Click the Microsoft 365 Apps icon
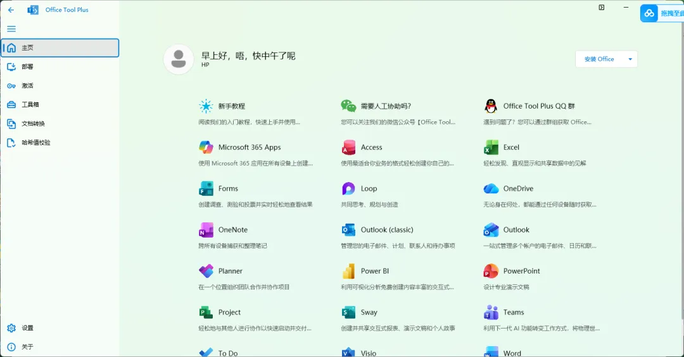The height and width of the screenshot is (357, 684). click(x=206, y=147)
